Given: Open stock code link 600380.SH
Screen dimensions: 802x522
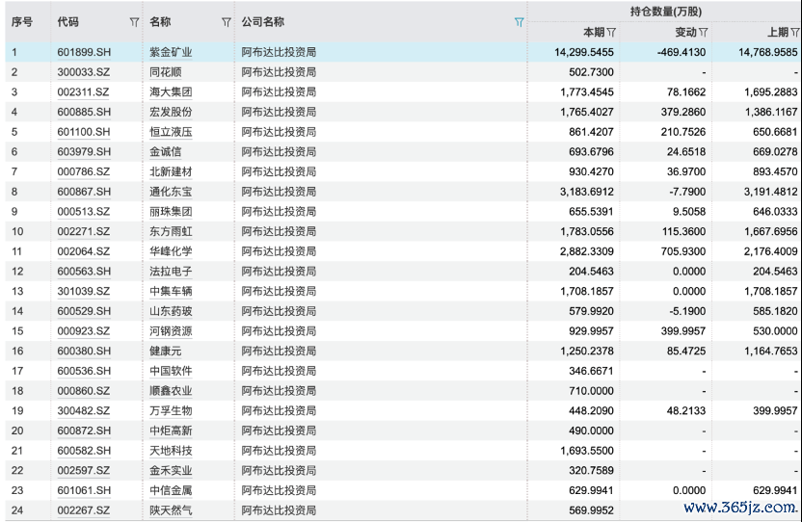Looking at the screenshot, I should tap(84, 352).
